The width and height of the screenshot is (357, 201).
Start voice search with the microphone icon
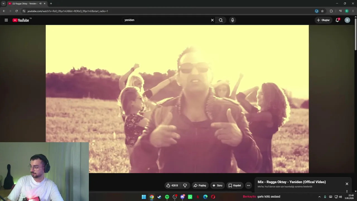point(233,20)
